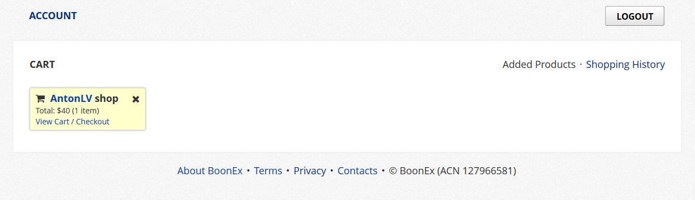Click the word shop after AntonLV
The width and height of the screenshot is (695, 200).
pos(106,99)
